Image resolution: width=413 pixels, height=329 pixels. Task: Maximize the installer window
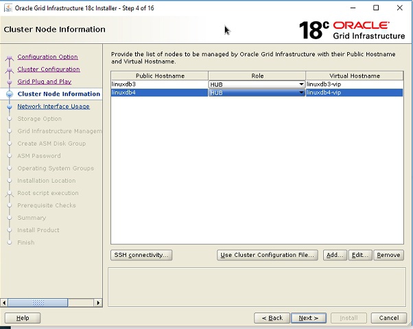click(x=376, y=8)
